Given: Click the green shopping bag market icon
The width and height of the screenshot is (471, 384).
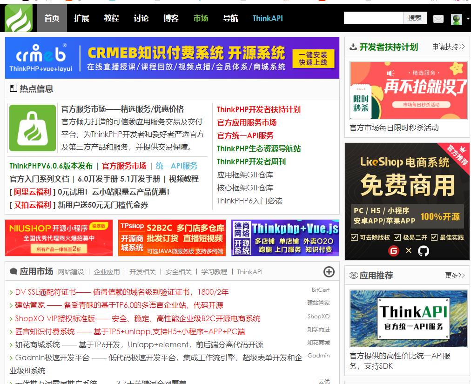Looking at the screenshot, I should 33,128.
